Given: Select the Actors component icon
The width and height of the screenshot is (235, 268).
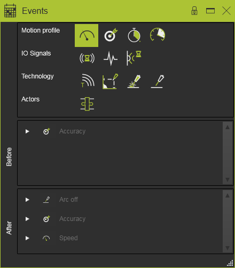Looking at the screenshot, I should [87, 104].
